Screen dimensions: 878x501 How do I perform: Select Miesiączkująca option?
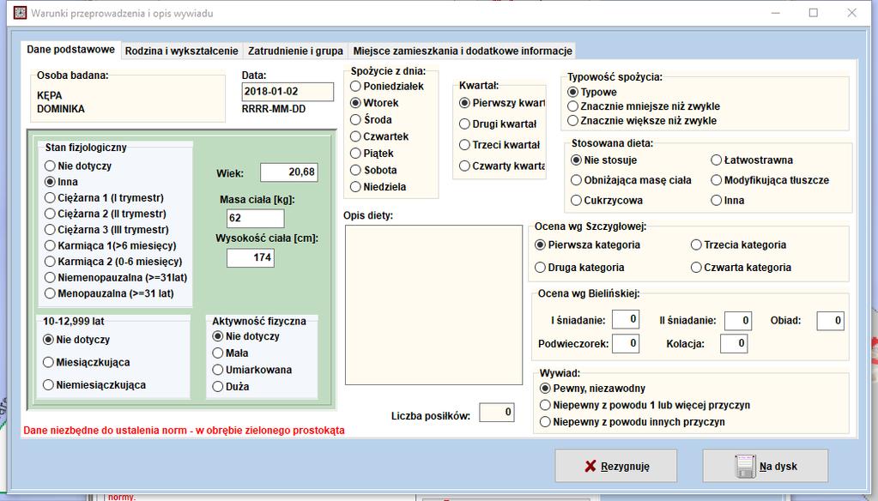[86, 362]
